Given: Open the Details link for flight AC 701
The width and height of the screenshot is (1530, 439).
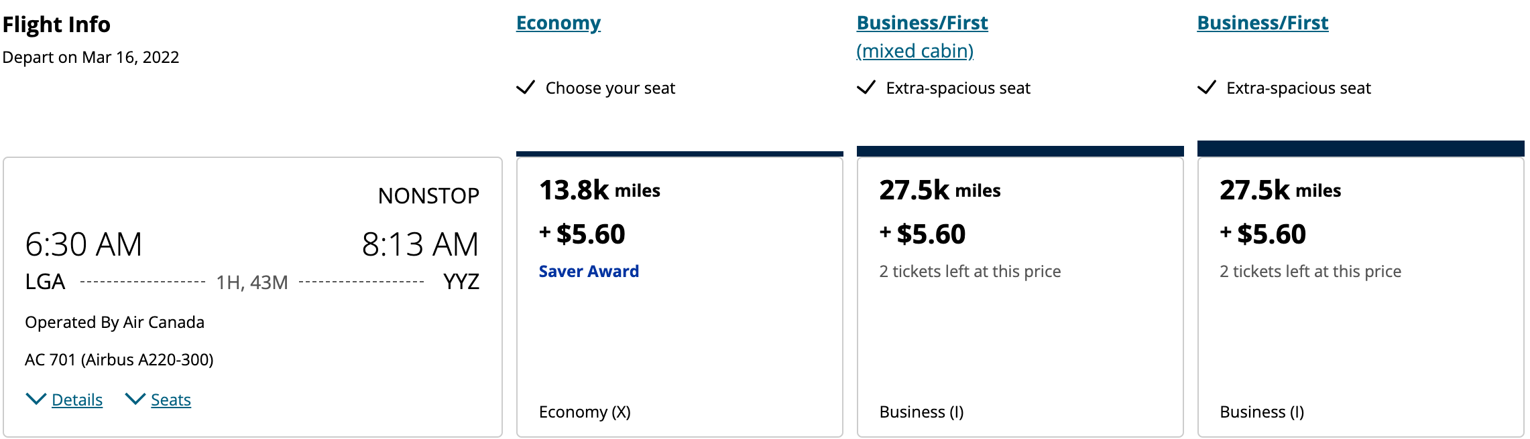Looking at the screenshot, I should 77,400.
